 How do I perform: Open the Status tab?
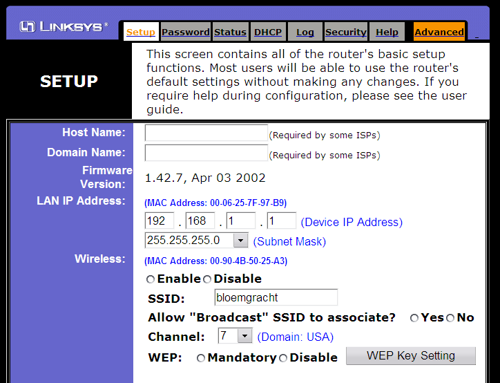(x=230, y=32)
